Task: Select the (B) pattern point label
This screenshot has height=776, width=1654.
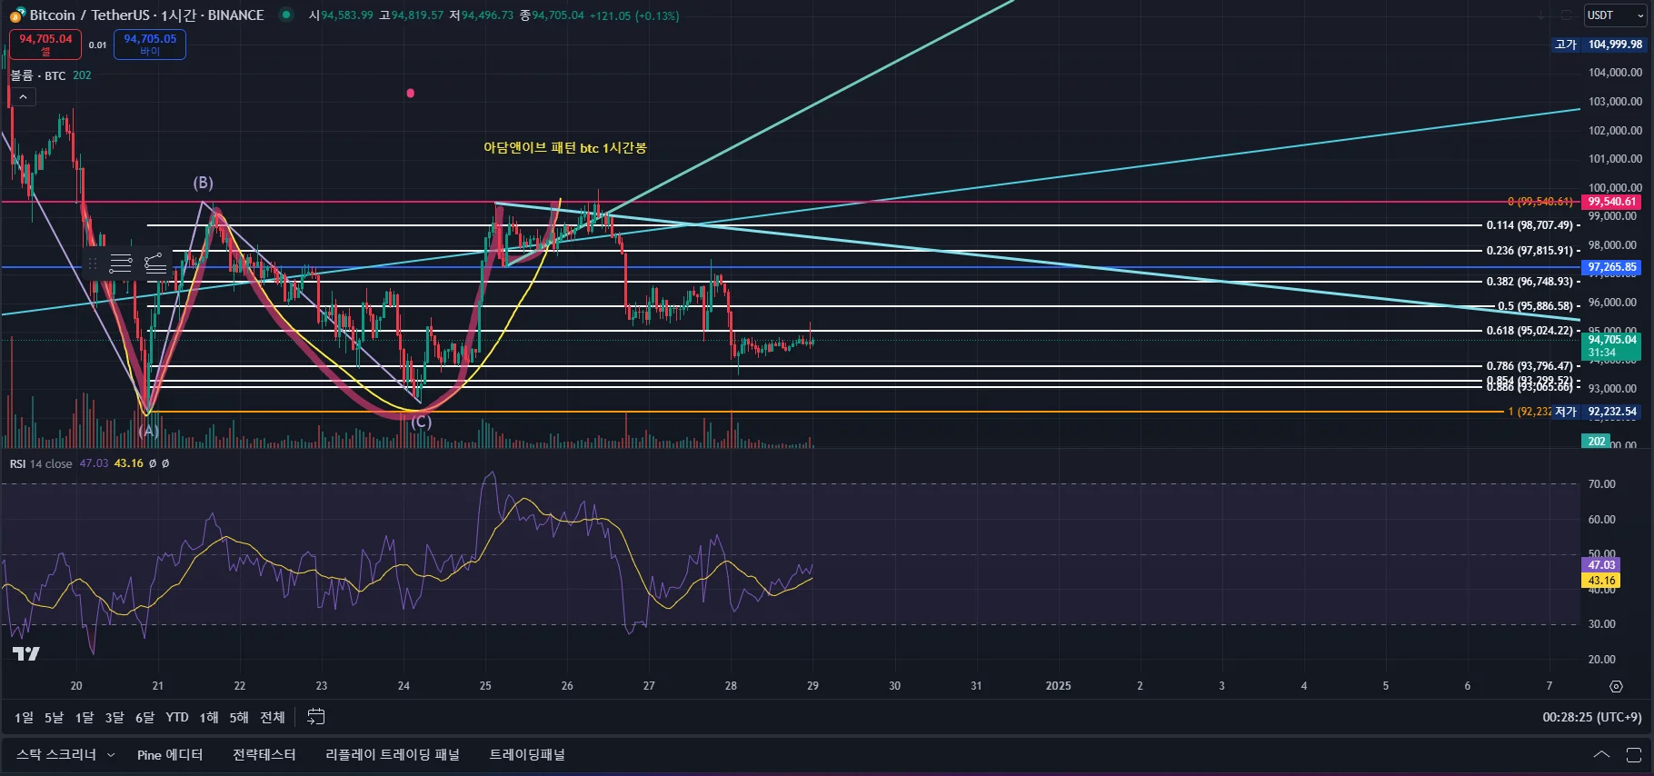Action: pos(203,183)
